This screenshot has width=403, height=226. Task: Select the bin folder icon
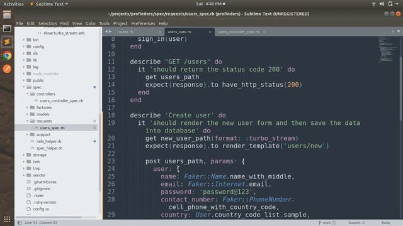coord(29,40)
